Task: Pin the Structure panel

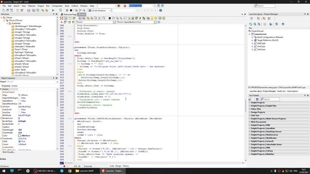Action: pos(54,14)
